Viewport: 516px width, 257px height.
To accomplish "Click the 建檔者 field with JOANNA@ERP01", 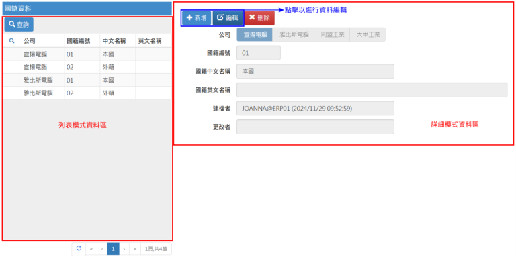I will point(315,108).
